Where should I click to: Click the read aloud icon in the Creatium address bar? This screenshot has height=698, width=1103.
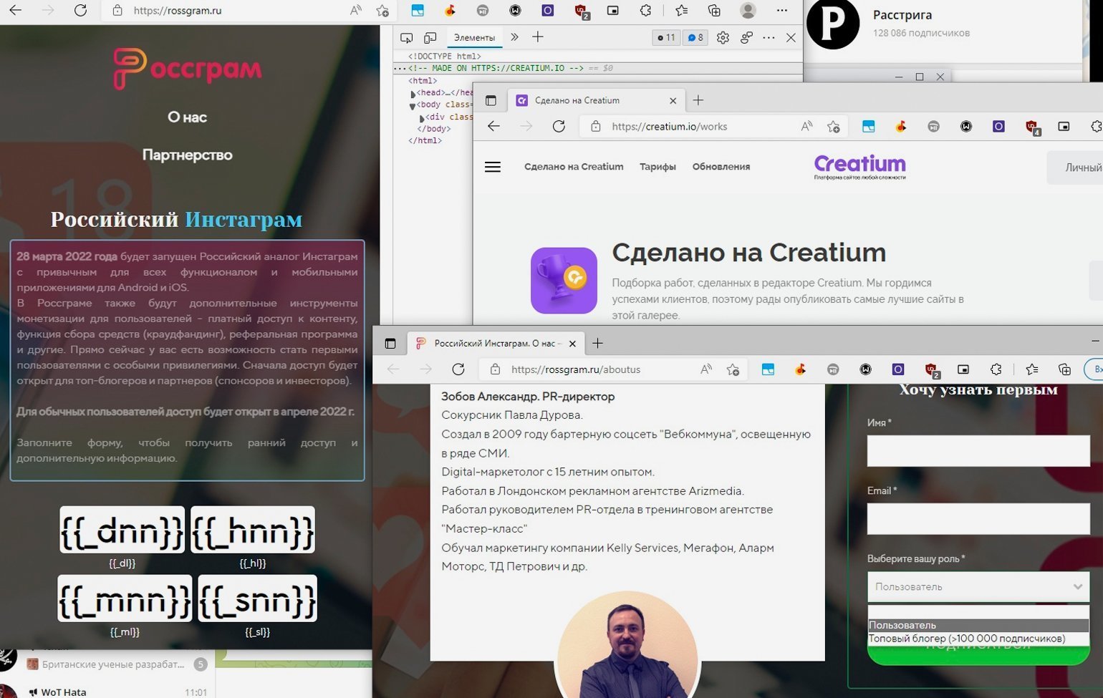806,126
